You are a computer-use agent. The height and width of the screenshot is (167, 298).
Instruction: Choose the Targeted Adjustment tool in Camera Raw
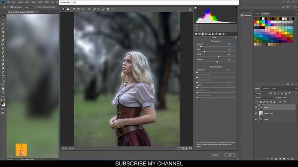83,9
